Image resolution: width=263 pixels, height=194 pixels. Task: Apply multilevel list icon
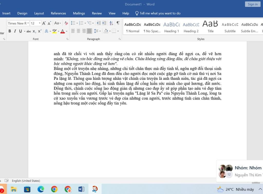tap(89, 23)
